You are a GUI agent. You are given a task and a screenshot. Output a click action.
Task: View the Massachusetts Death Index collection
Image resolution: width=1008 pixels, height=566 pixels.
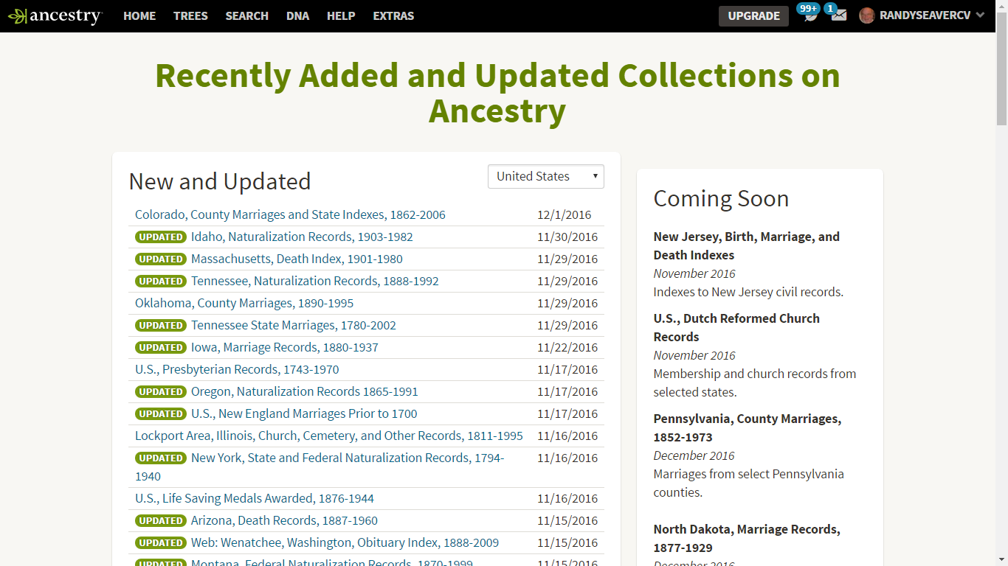296,259
